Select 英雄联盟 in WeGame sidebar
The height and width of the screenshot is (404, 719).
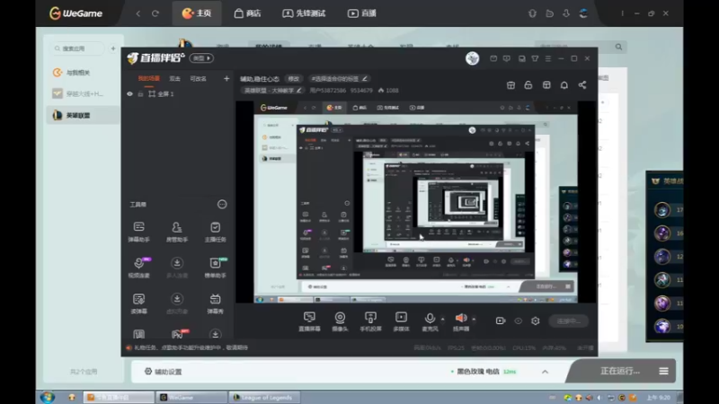(84, 116)
